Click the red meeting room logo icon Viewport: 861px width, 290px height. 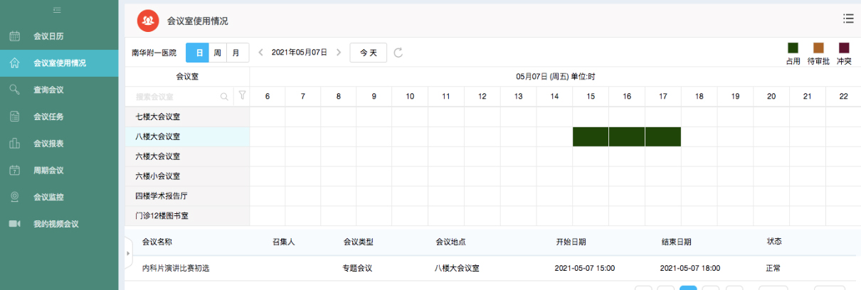148,21
